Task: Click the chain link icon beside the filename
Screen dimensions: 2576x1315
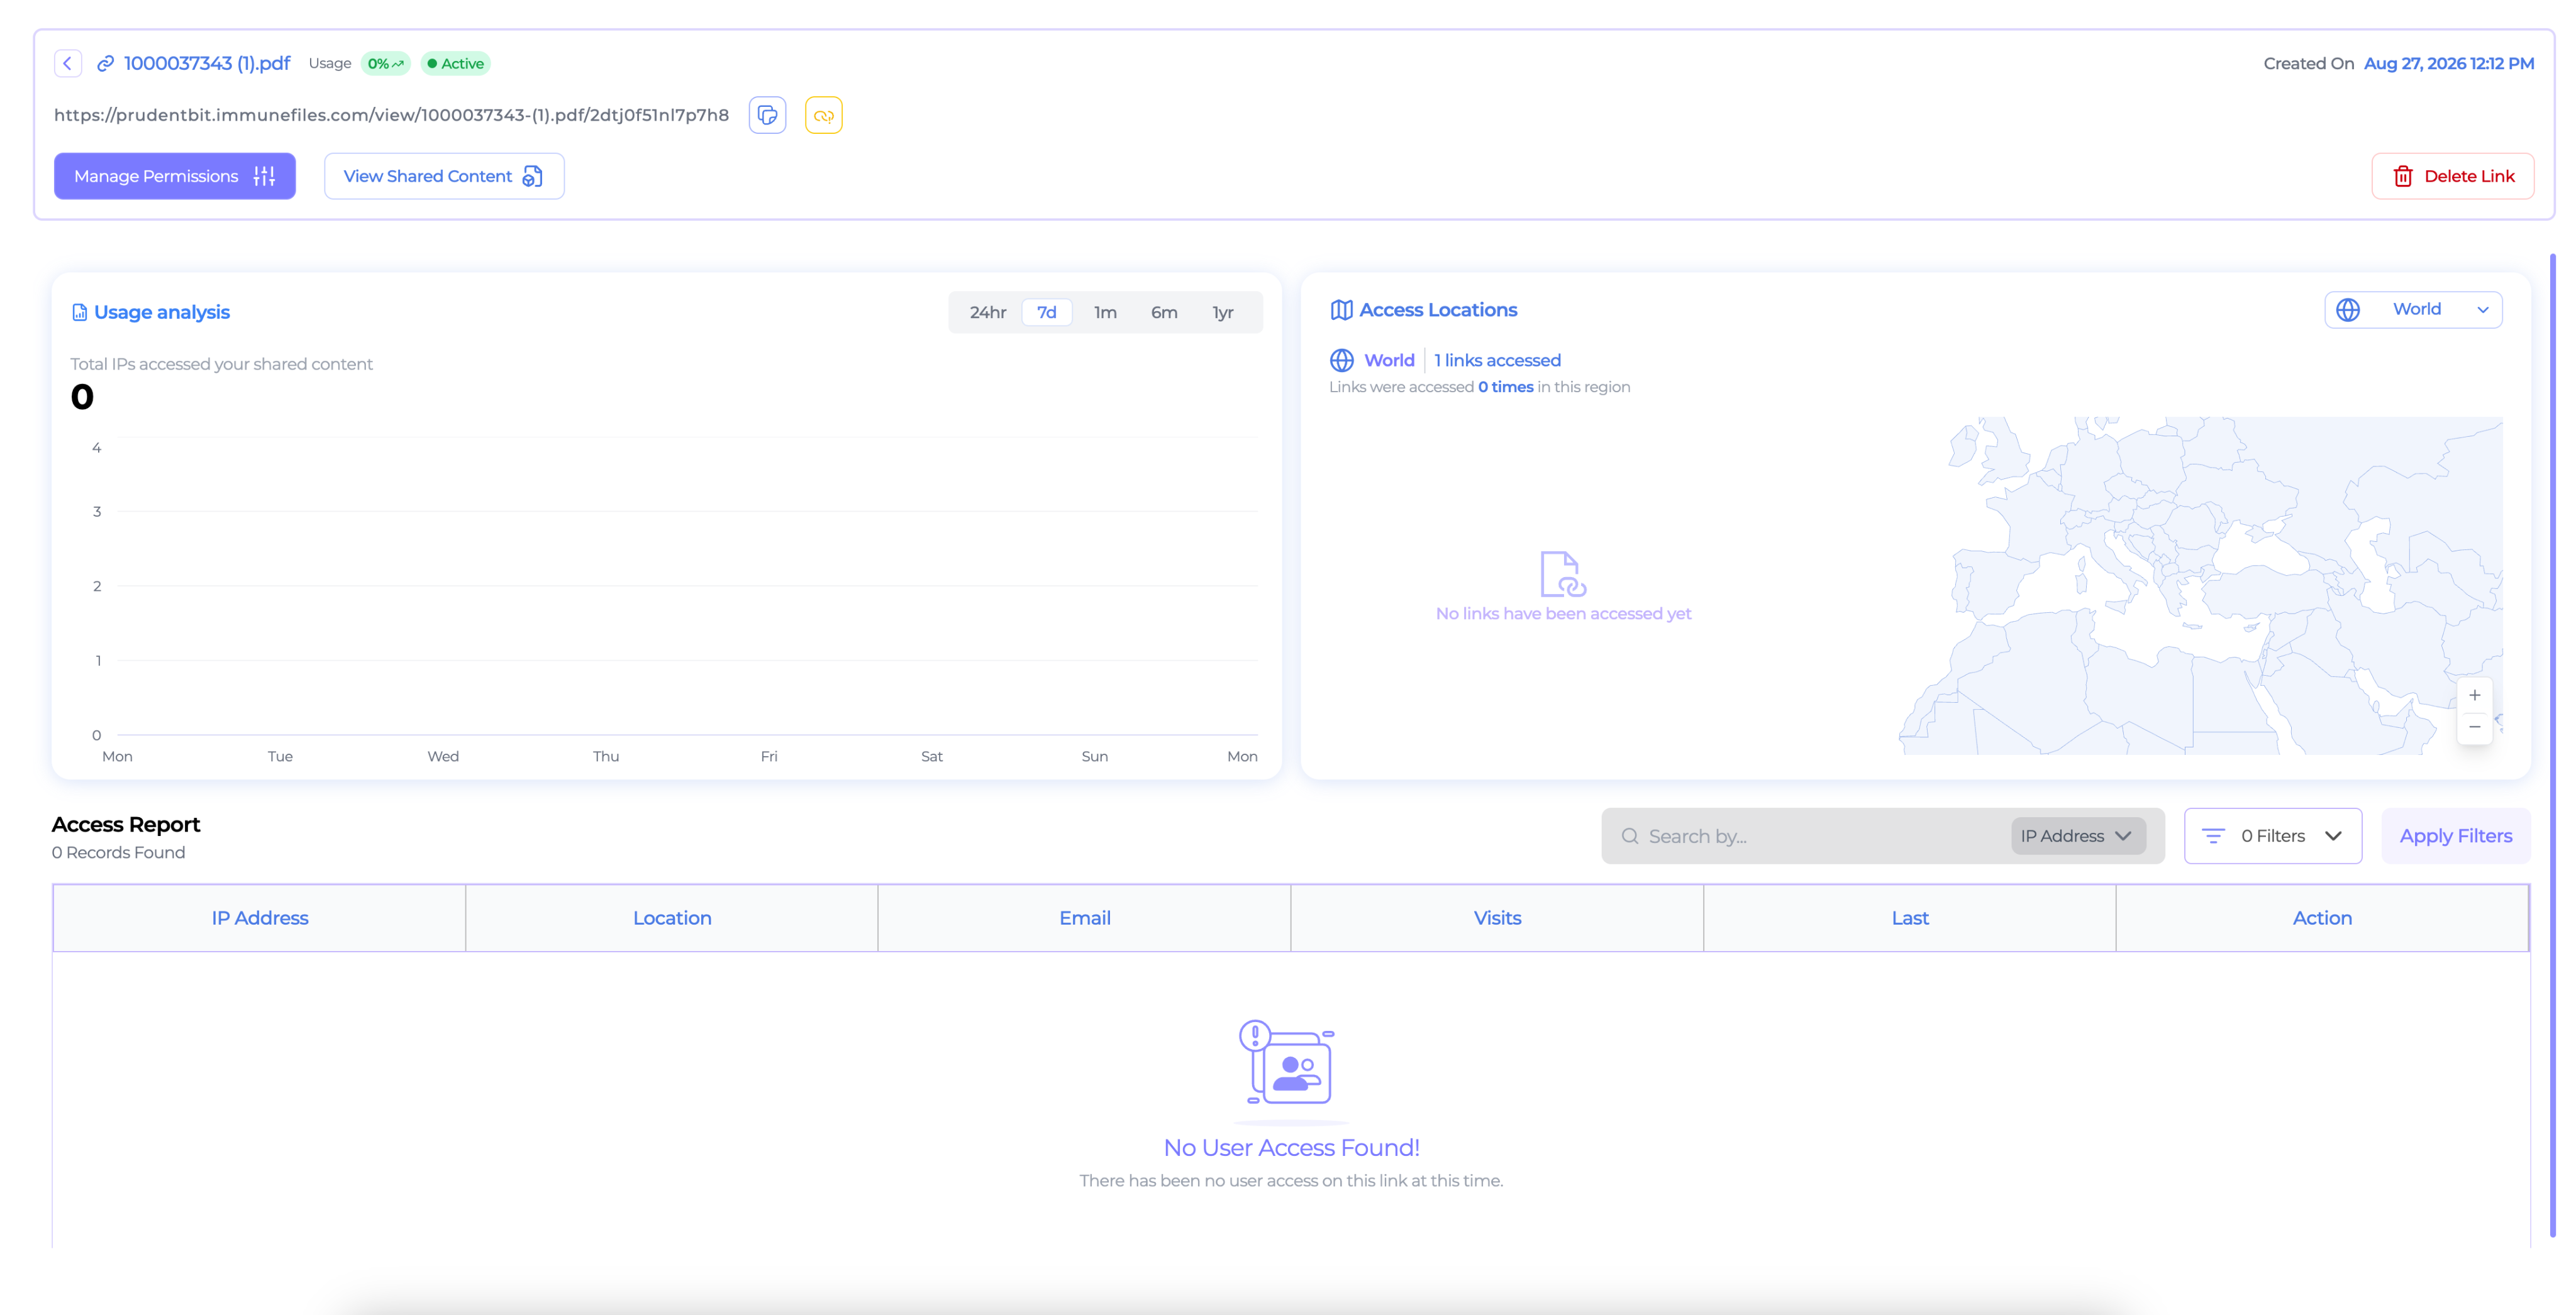Action: [105, 64]
